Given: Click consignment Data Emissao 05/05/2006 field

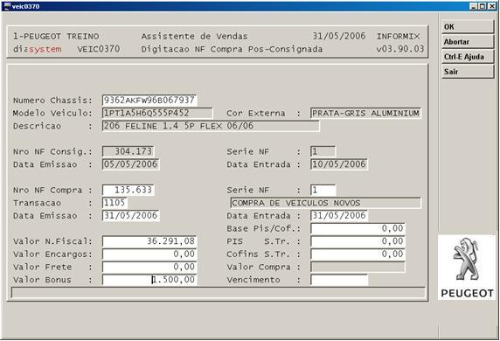Looking at the screenshot, I should click(131, 164).
